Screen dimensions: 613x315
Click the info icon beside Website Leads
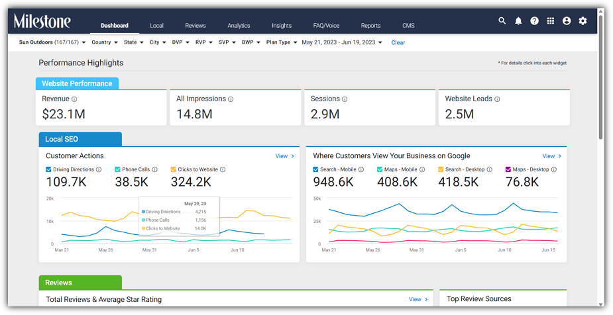[497, 99]
